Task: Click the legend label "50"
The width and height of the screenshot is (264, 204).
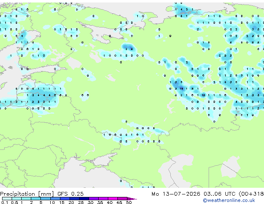Action: click(129, 202)
